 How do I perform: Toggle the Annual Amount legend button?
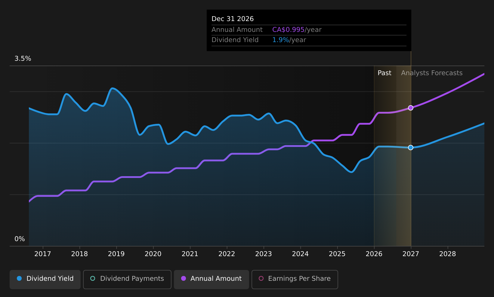click(x=211, y=279)
